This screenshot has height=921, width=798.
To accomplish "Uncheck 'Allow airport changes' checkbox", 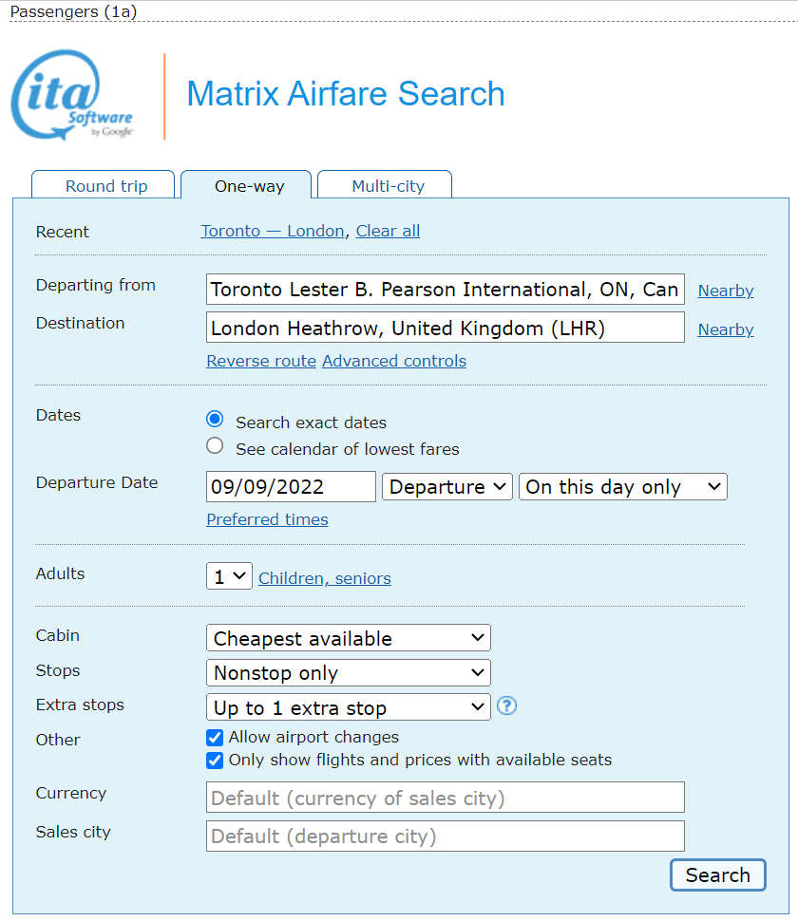I will point(215,737).
